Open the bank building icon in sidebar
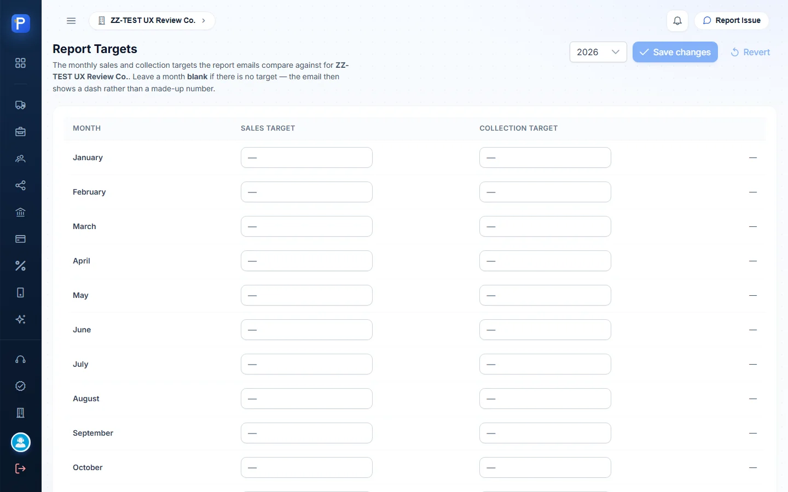Image resolution: width=788 pixels, height=492 pixels. [x=20, y=212]
